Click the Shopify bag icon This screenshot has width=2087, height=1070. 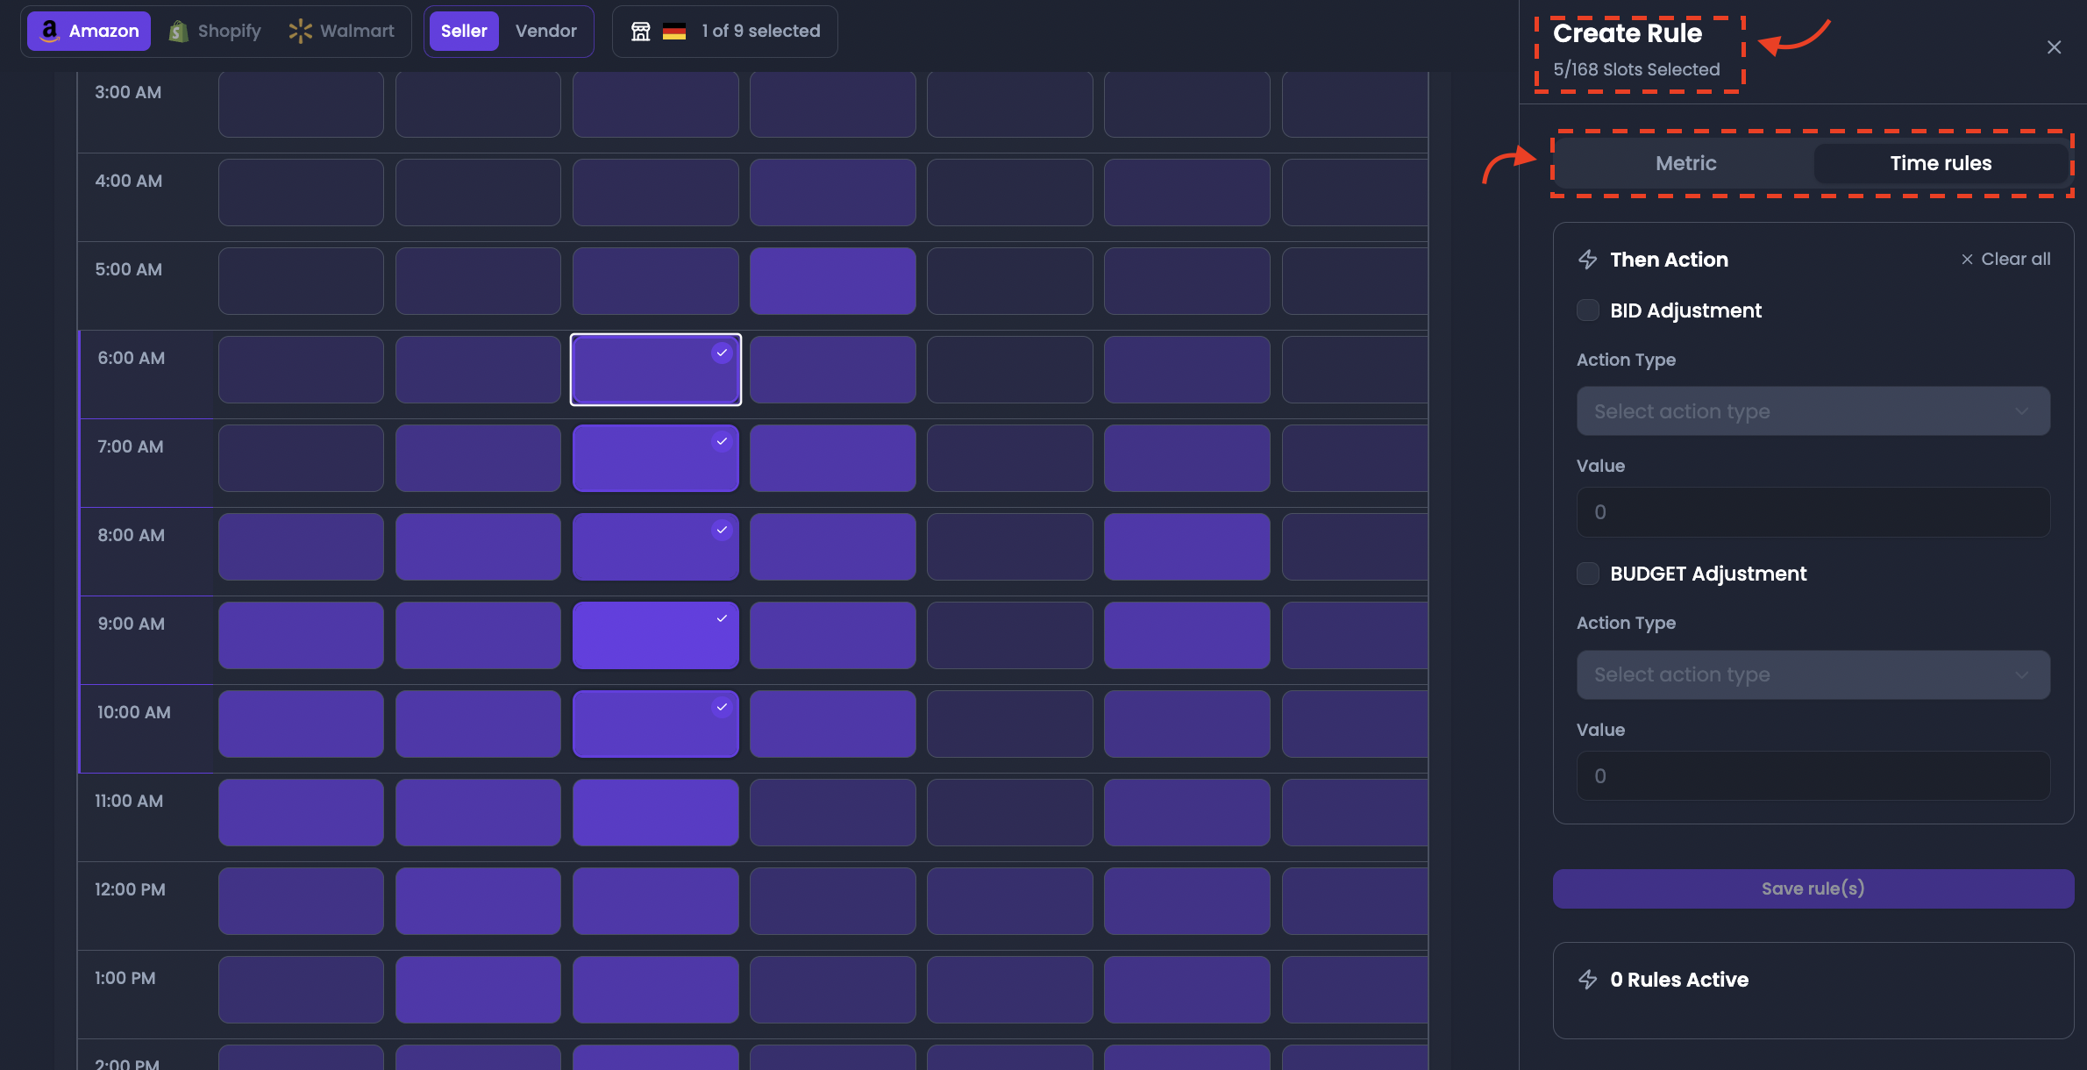point(179,32)
